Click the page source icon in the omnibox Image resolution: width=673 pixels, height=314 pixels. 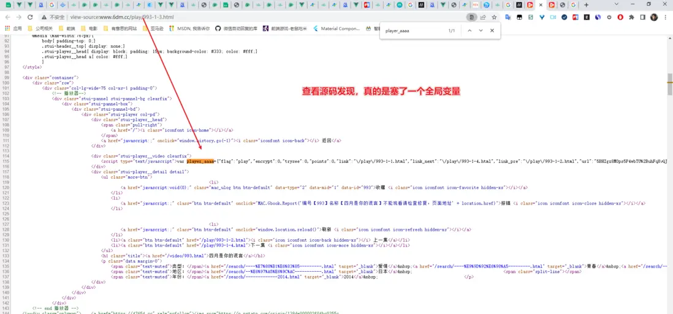tap(472, 18)
